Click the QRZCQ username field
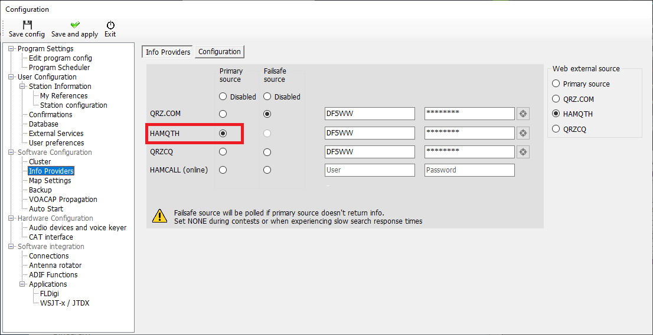 click(x=370, y=152)
